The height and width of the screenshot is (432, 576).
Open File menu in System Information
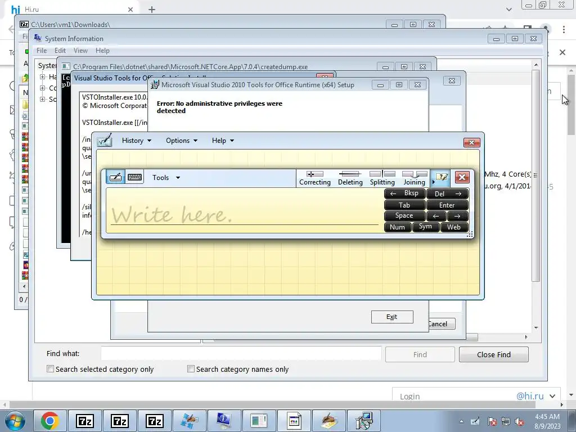point(42,51)
